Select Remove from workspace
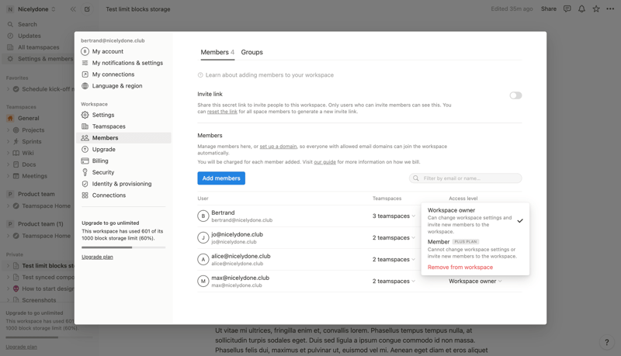Image resolution: width=621 pixels, height=356 pixels. point(460,268)
